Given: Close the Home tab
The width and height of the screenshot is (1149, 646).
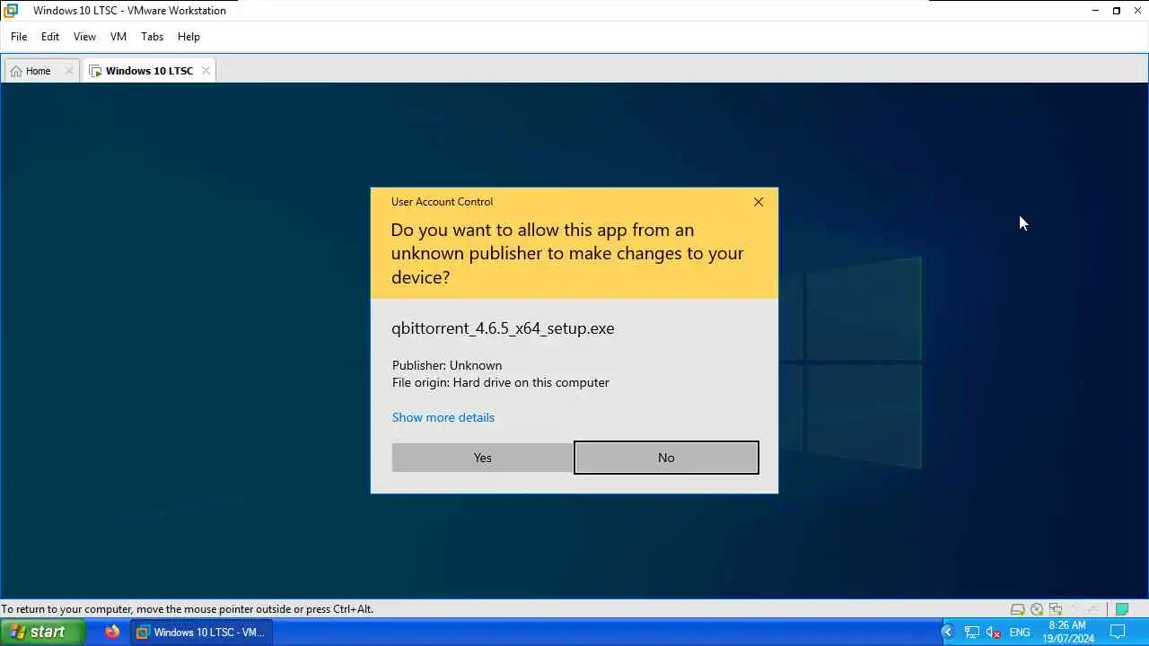Looking at the screenshot, I should 69,71.
